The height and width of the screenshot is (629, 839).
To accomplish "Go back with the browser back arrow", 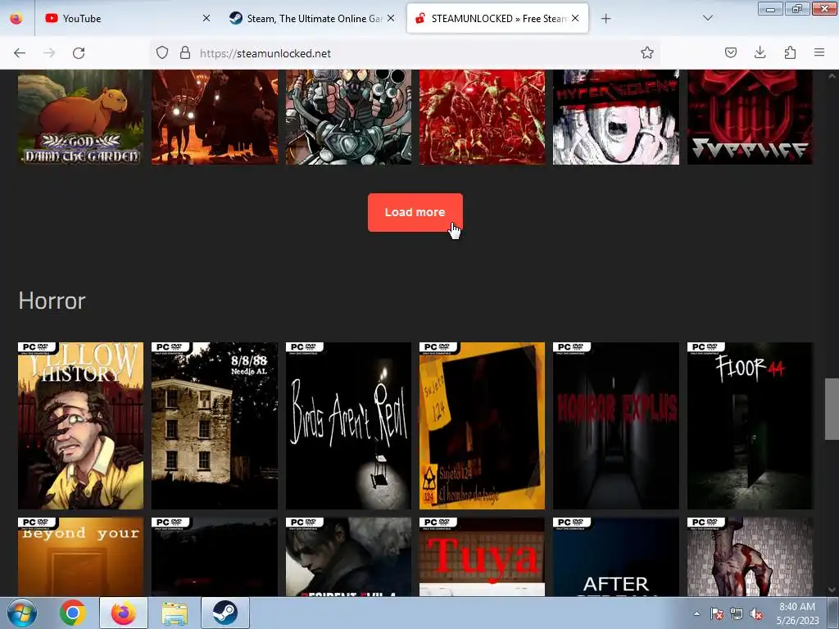I will pos(20,53).
